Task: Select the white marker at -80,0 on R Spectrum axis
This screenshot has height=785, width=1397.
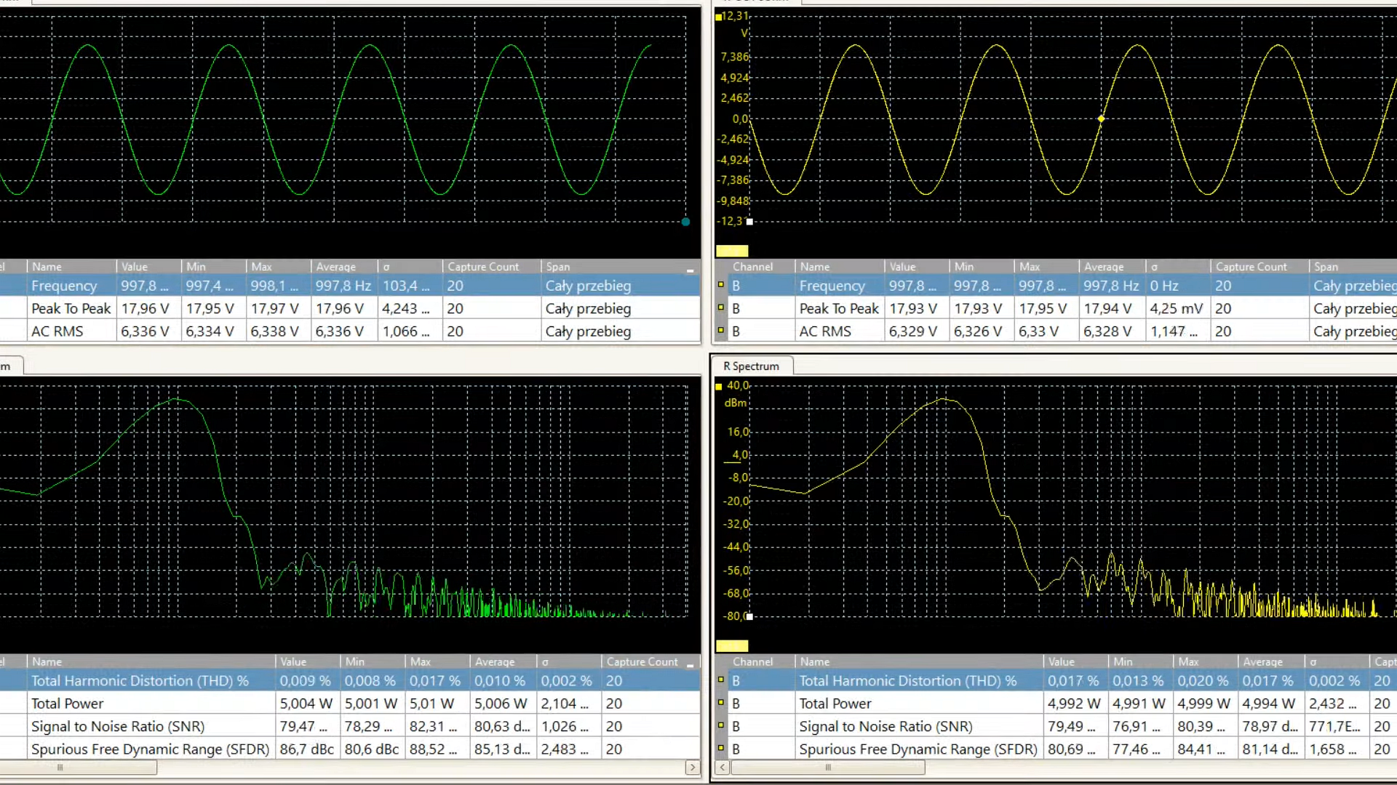Action: click(x=749, y=616)
